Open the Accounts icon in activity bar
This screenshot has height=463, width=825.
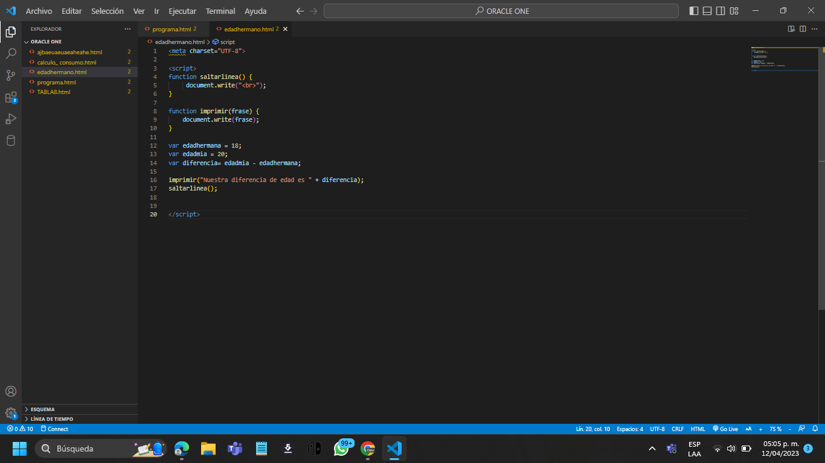click(11, 391)
